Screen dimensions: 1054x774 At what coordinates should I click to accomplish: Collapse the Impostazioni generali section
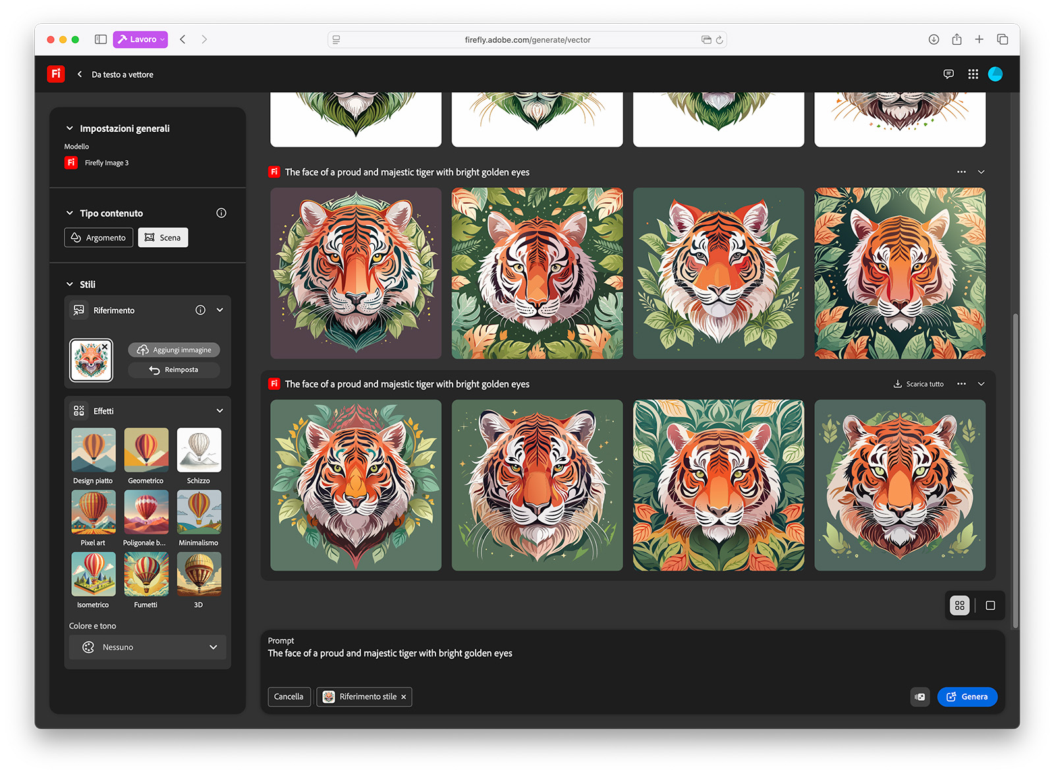[x=70, y=129]
